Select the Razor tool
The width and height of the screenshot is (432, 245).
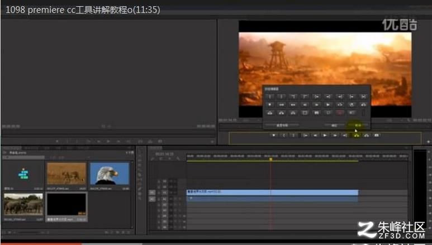[140, 174]
